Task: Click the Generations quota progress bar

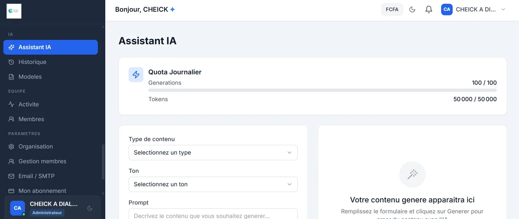Action: coord(323,90)
